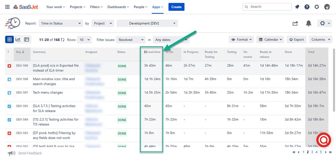Go to first page double arrow
This screenshot has width=336, height=161.
click(294, 152)
